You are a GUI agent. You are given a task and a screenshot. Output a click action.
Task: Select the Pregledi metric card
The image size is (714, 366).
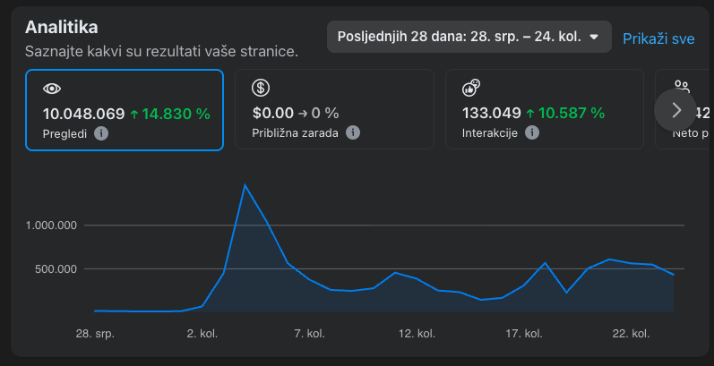point(125,110)
